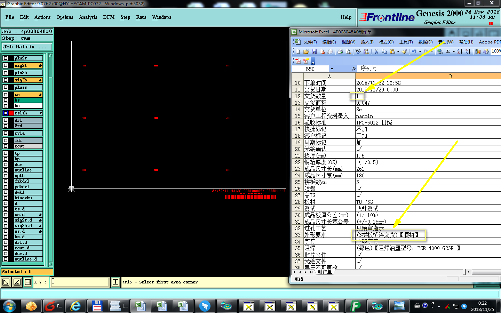Click the green F icon in taskbar
Screen dimensions: 501x313
tap(355, 306)
